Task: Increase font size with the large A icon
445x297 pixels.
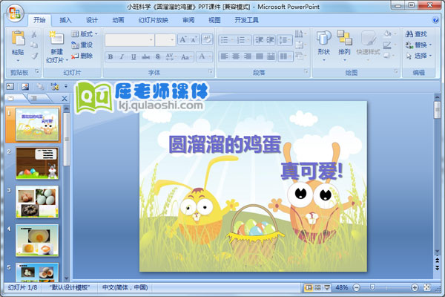Action: 182,39
